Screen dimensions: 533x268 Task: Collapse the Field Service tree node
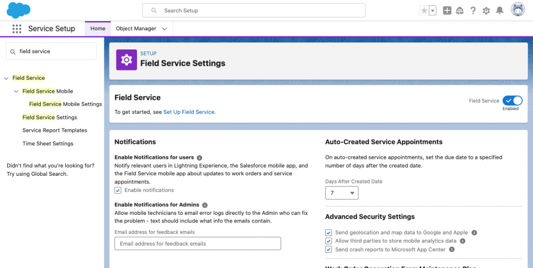click(x=7, y=78)
